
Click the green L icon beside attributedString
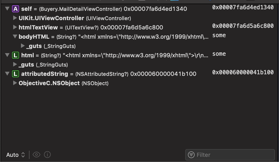[16, 74]
